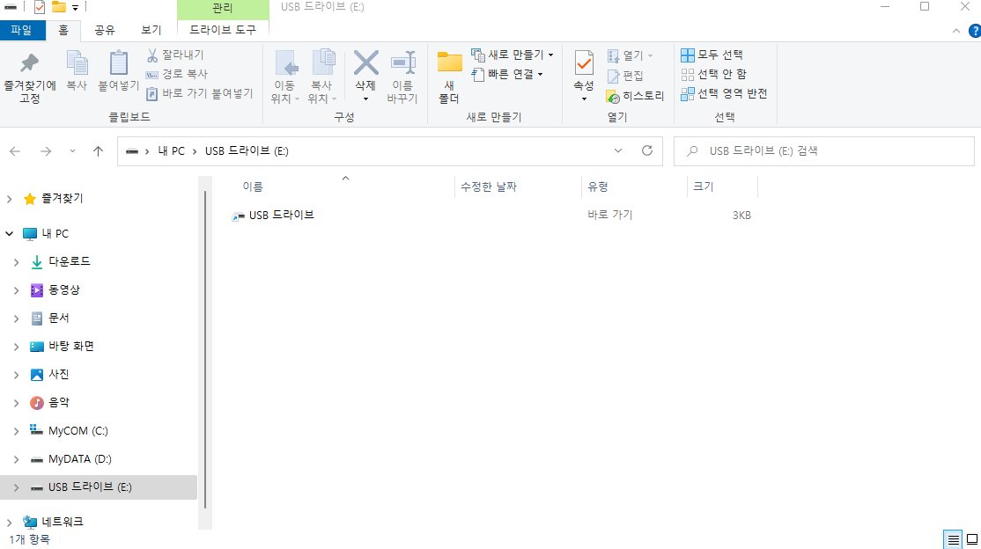Switch to the Share (공유) tab
Screen dimensions: 981x549
point(105,30)
